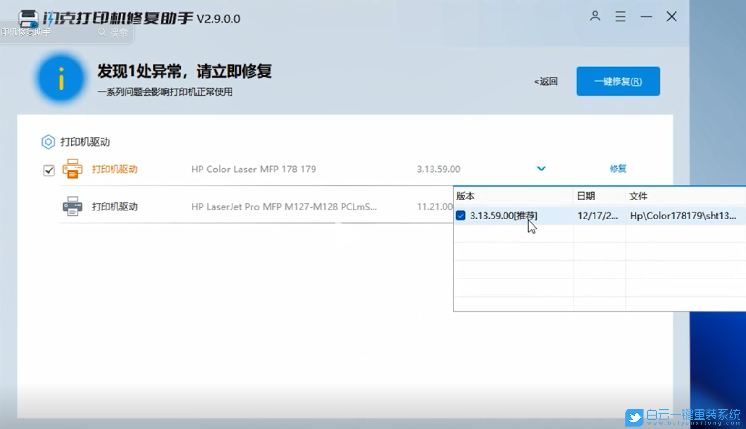Check the HP LaserJet Pro MFP M127-M128 driver
Image resolution: width=746 pixels, height=429 pixels.
[x=48, y=206]
